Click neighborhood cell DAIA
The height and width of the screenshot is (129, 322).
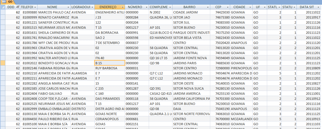pos(191,109)
